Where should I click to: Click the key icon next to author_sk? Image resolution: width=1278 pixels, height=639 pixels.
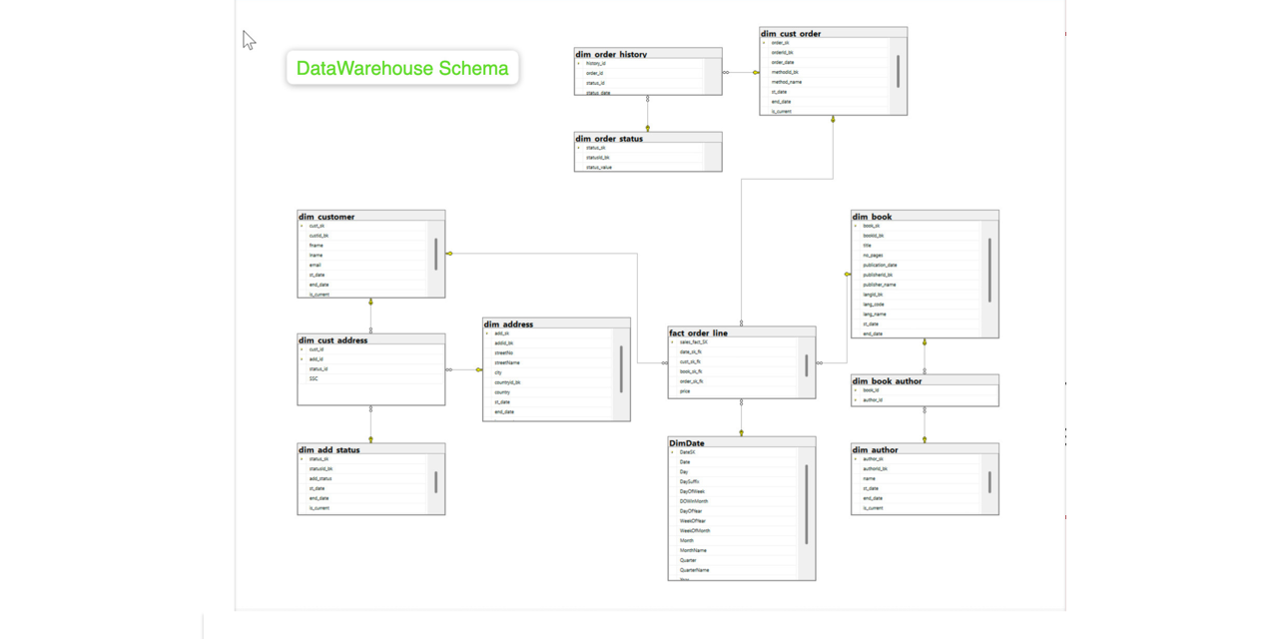tap(856, 458)
